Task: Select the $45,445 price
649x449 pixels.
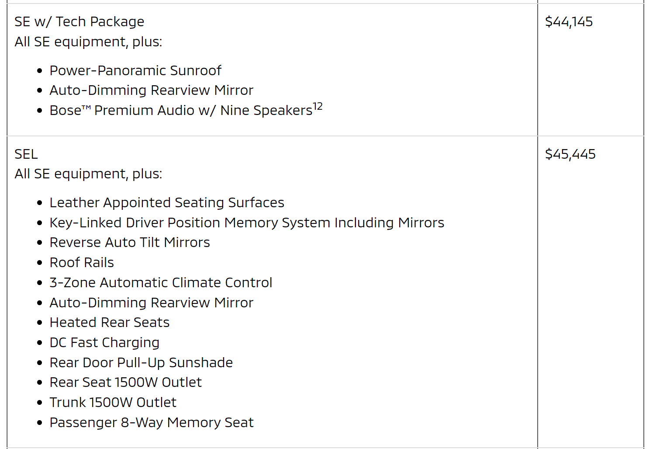Action: pyautogui.click(x=570, y=154)
